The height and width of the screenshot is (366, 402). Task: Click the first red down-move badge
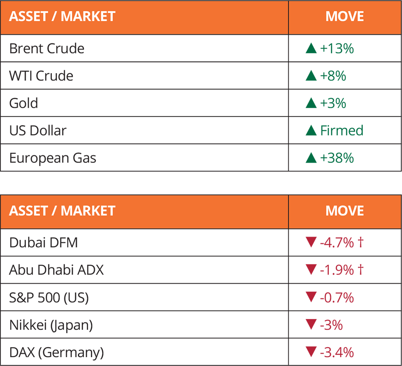(336, 242)
